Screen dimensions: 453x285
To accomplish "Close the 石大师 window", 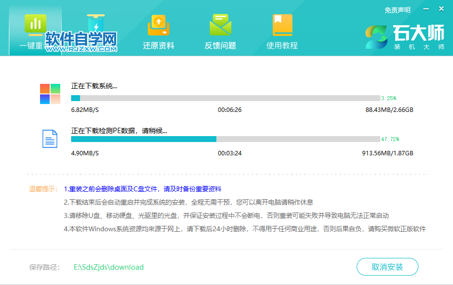I will (x=441, y=9).
